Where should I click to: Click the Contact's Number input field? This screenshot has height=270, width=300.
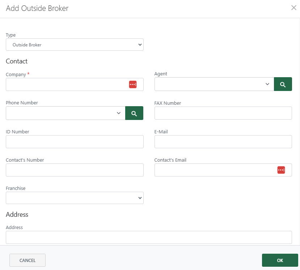tap(75, 170)
